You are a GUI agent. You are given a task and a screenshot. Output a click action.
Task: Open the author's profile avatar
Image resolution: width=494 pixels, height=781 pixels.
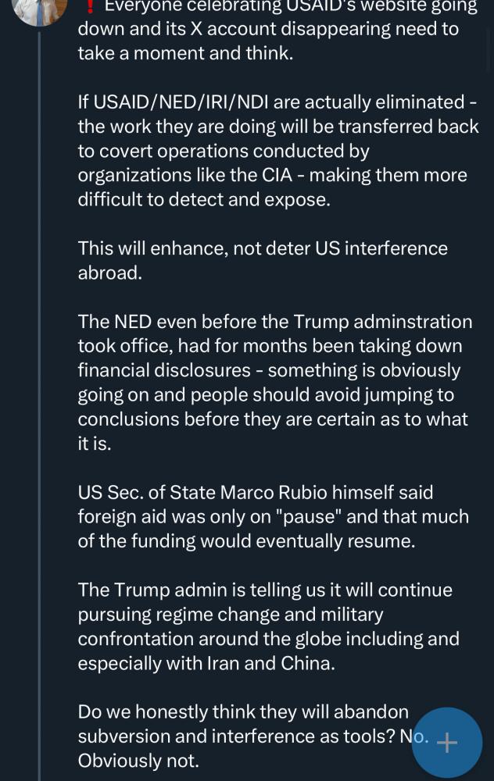point(39,11)
